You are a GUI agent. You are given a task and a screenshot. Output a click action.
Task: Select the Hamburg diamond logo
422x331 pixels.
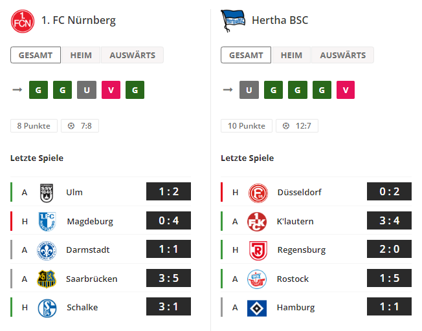pyautogui.click(x=257, y=308)
